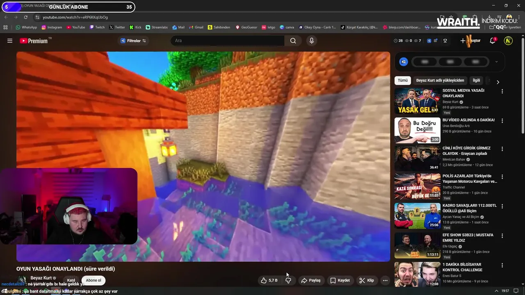The image size is (525, 295).
Task: Select the İlgili filter chip
Action: (x=476, y=80)
